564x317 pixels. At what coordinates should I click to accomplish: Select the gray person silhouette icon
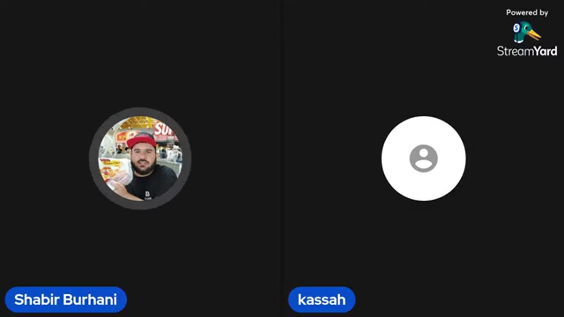tap(423, 158)
